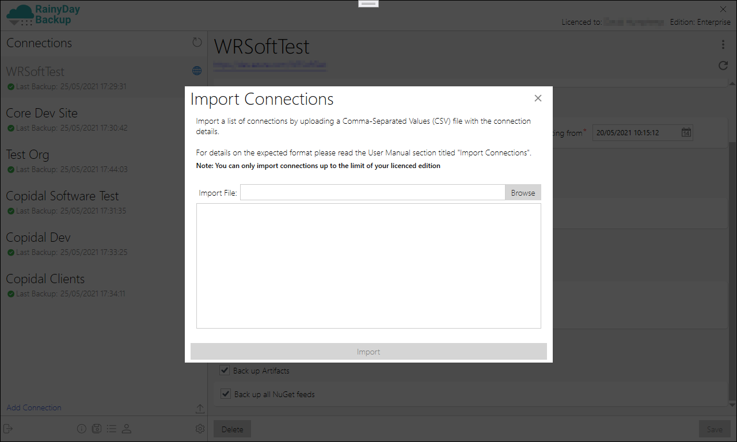
Task: Click the Import File path field
Action: (x=373, y=193)
